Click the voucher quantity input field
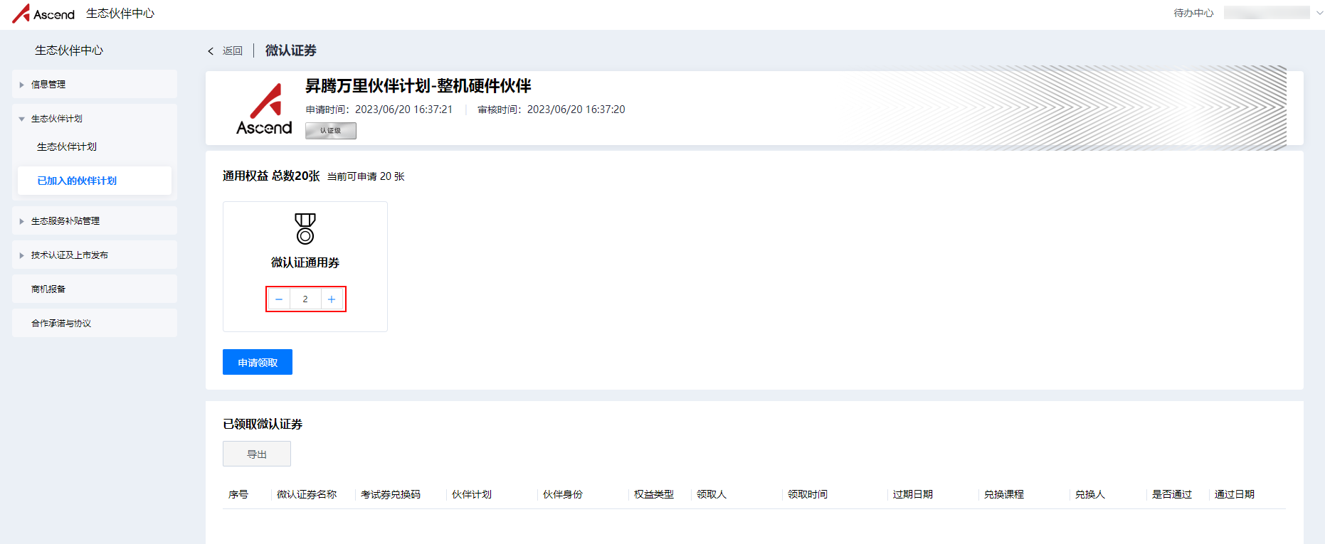This screenshot has width=1325, height=544. [x=305, y=299]
